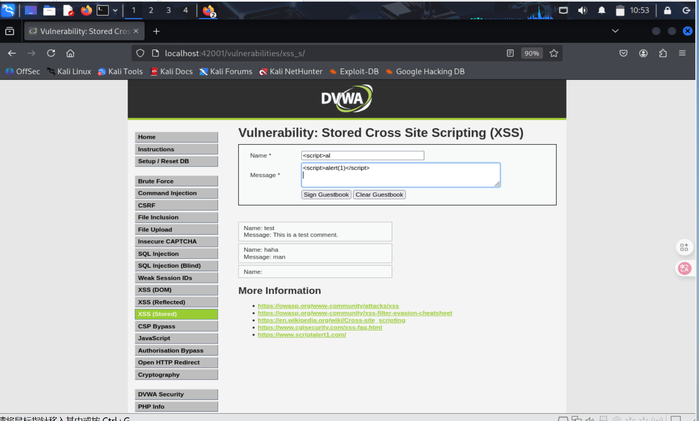Open the Firefox hamburger menu

pyautogui.click(x=682, y=53)
